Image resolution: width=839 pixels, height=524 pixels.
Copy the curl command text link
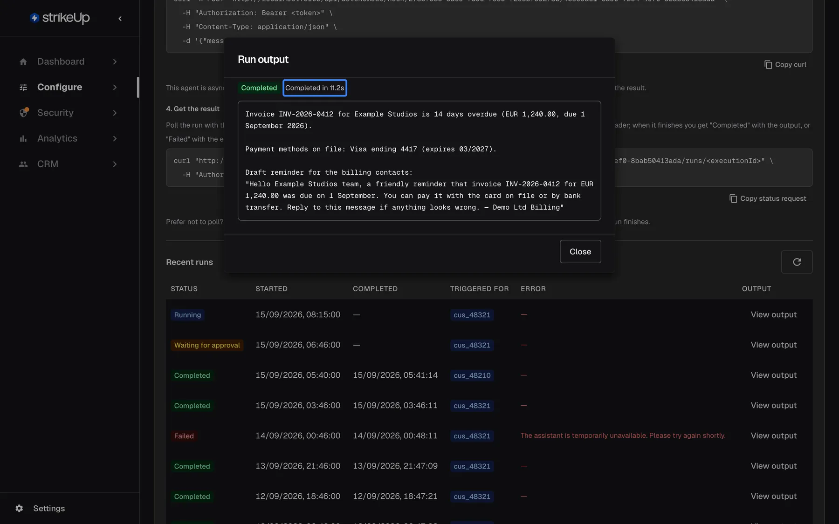click(x=791, y=65)
